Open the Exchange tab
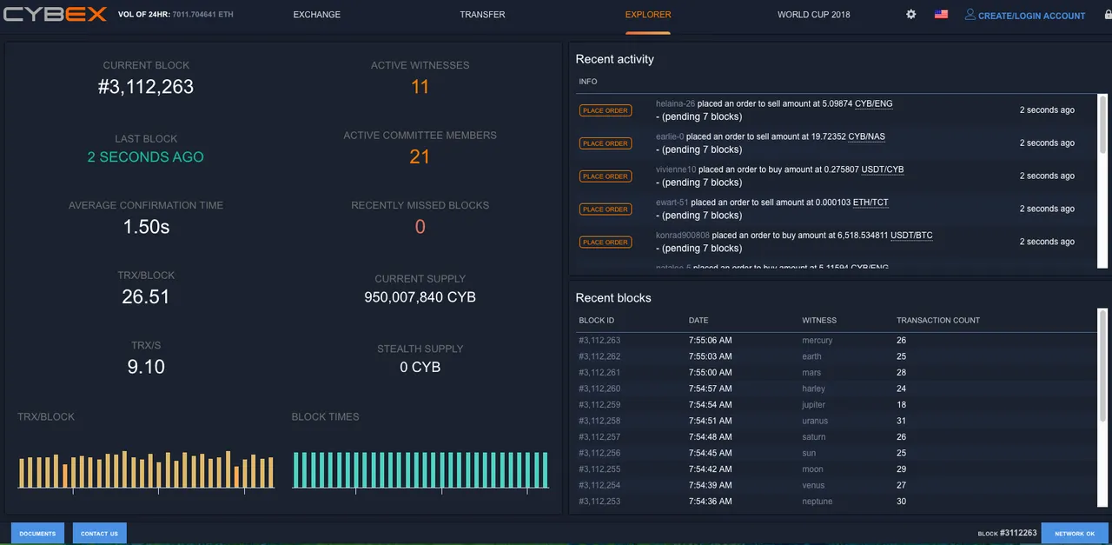 coord(317,15)
